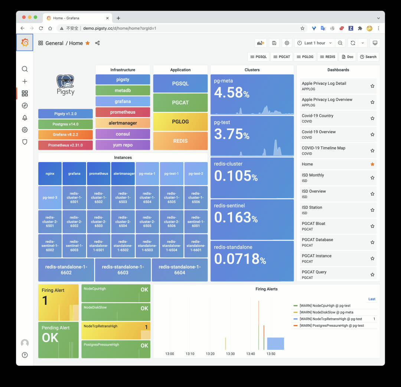Open Grafana search via the magnifier icon
401x387 pixels.
[25, 69]
